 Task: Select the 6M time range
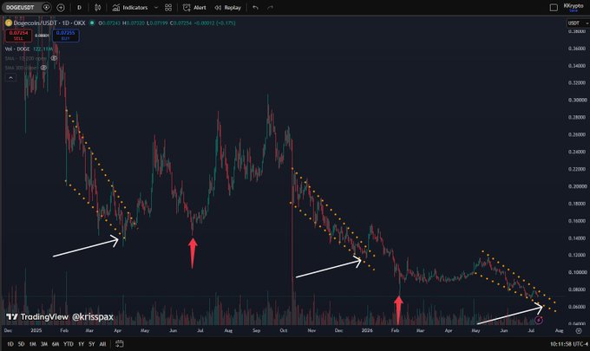56,344
